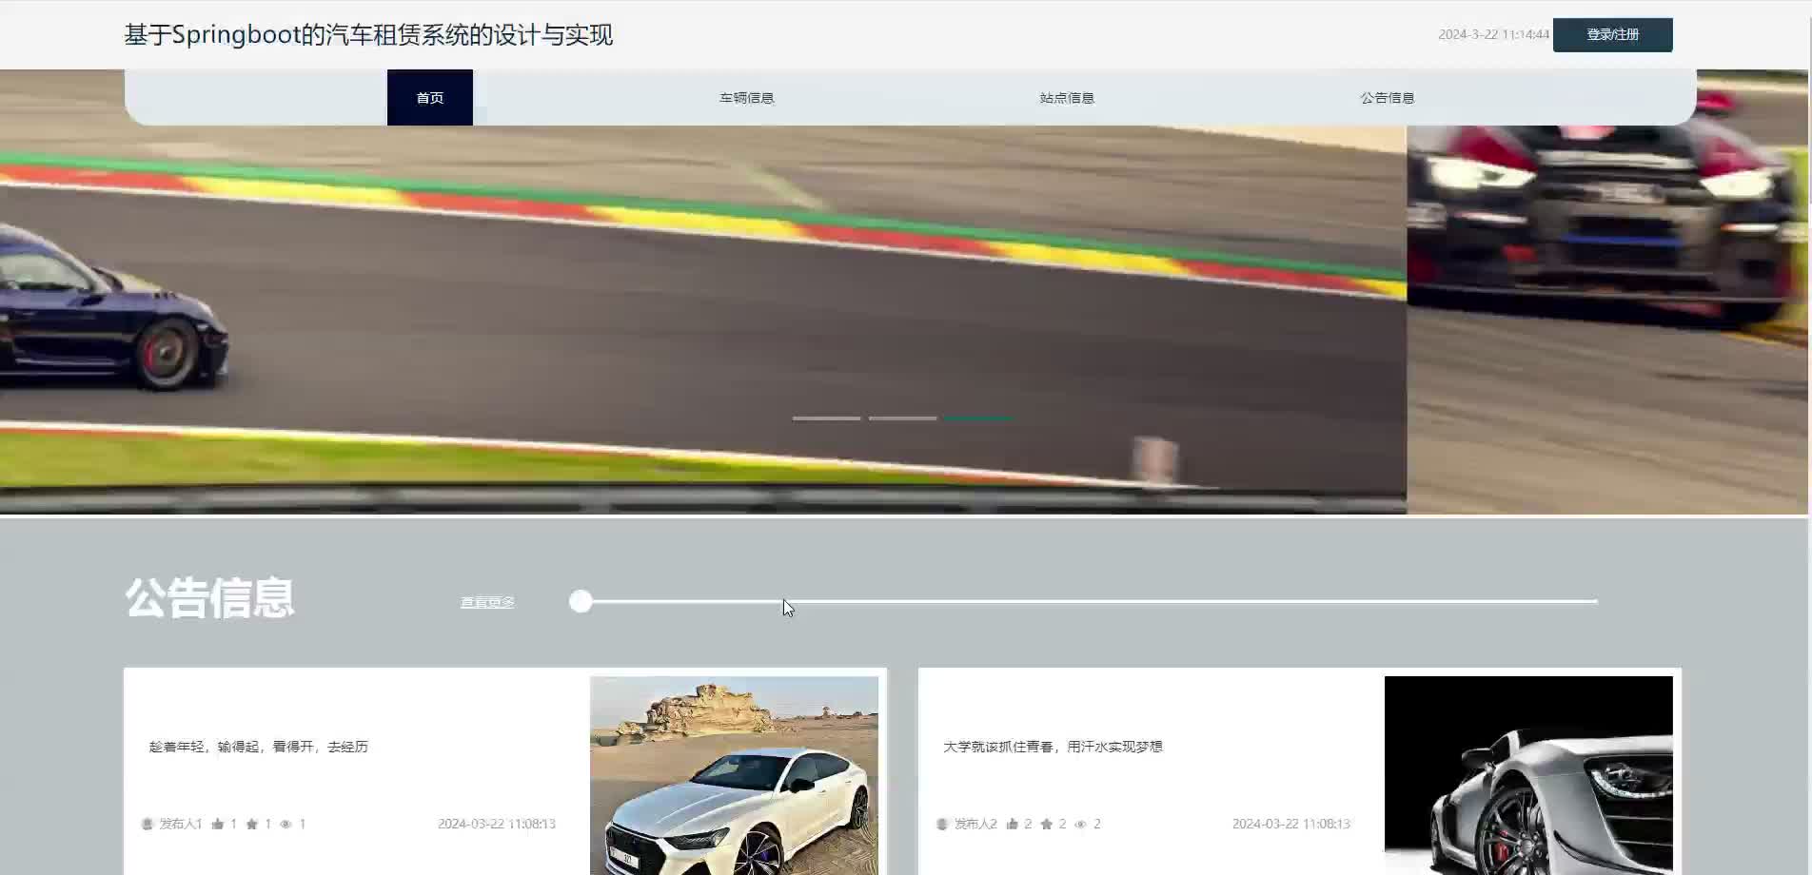Click the date on the 发布人1 card
This screenshot has height=875, width=1812.
tap(497, 824)
